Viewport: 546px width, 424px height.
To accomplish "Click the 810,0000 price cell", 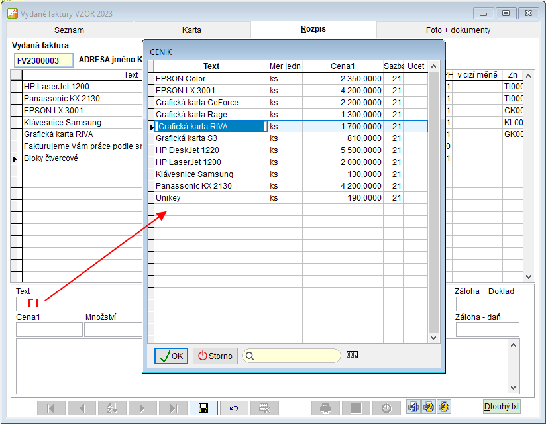I will tap(343, 138).
